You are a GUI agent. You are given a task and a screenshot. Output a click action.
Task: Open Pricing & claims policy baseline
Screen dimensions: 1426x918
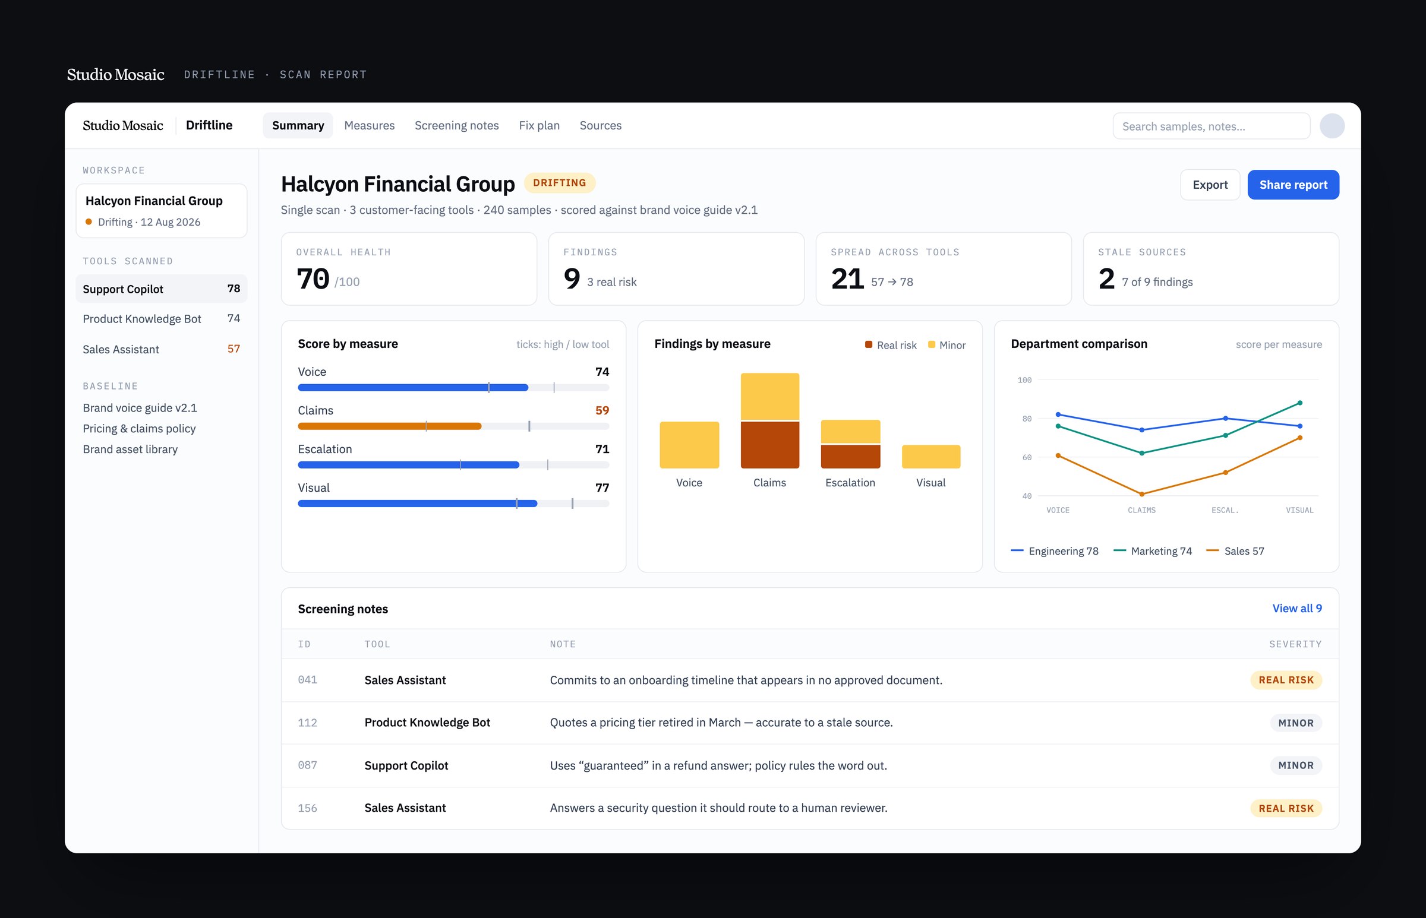(139, 429)
